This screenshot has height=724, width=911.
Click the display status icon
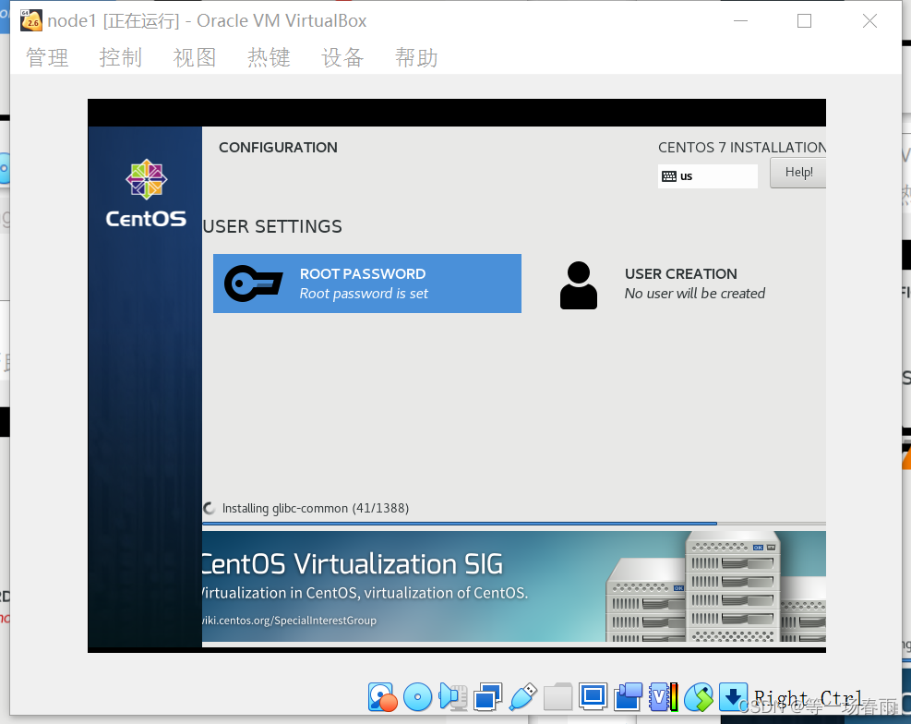593,696
